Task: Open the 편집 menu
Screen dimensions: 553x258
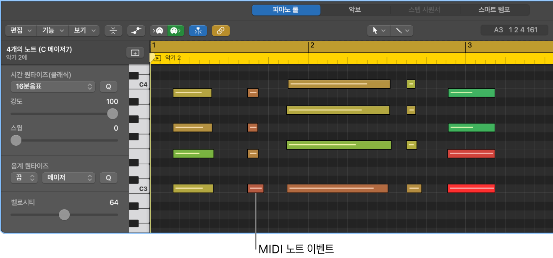Action: click(x=20, y=30)
